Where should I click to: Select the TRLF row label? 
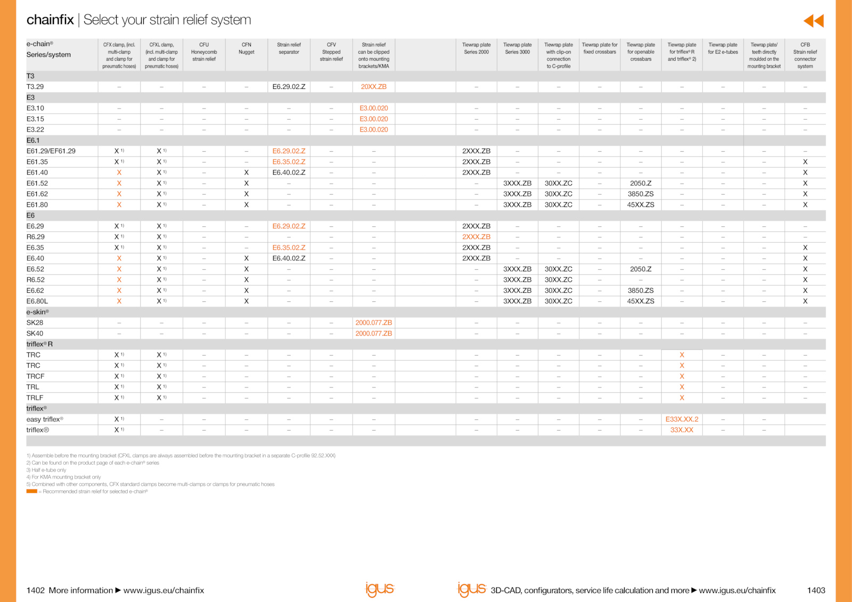[x=35, y=398]
